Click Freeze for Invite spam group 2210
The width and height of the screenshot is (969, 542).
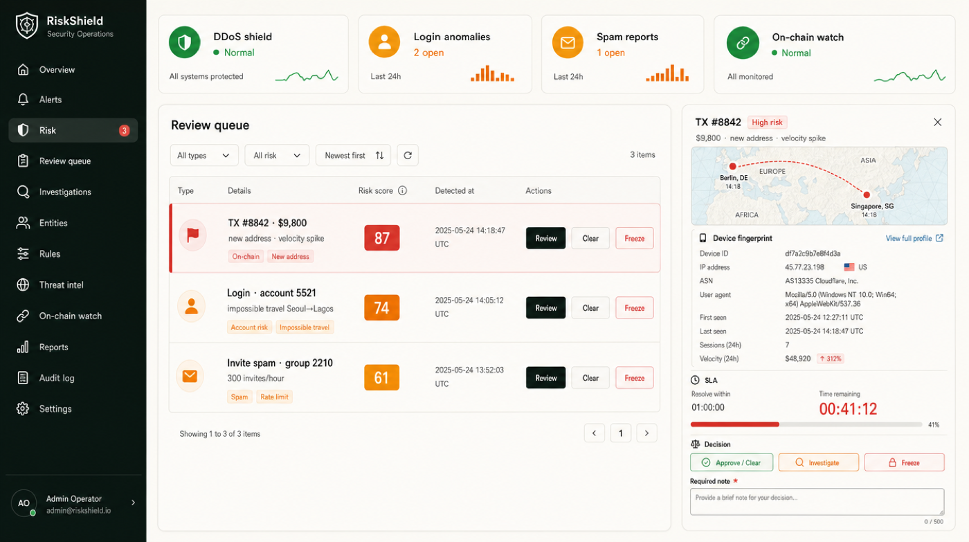(x=635, y=378)
